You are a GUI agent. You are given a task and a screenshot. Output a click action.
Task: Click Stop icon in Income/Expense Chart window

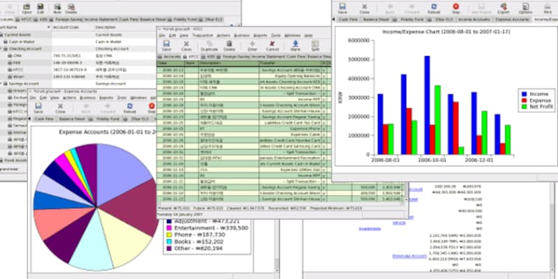456,8
